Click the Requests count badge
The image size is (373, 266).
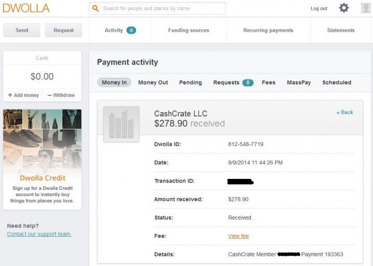(x=248, y=82)
